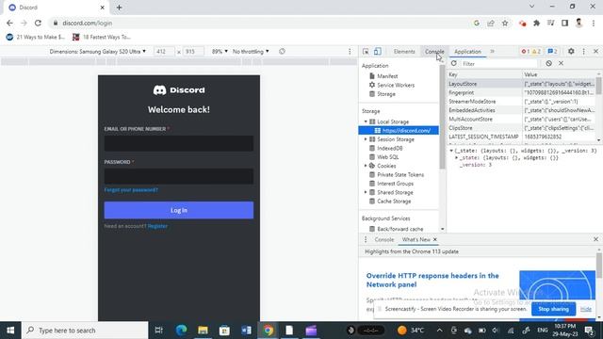The height and width of the screenshot is (339, 603).
Task: Open Chrome extensions puzzle icon
Action: [536, 23]
